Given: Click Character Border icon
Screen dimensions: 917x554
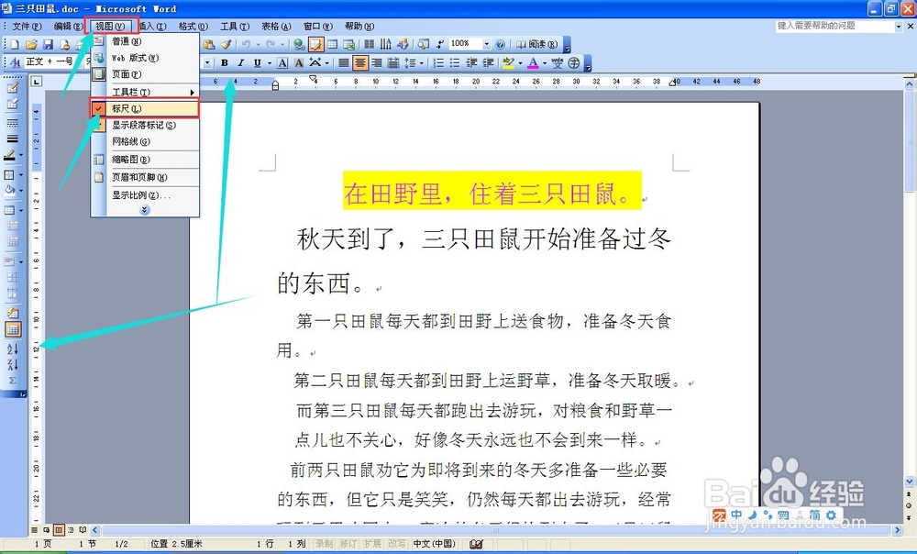Looking at the screenshot, I should point(282,62).
